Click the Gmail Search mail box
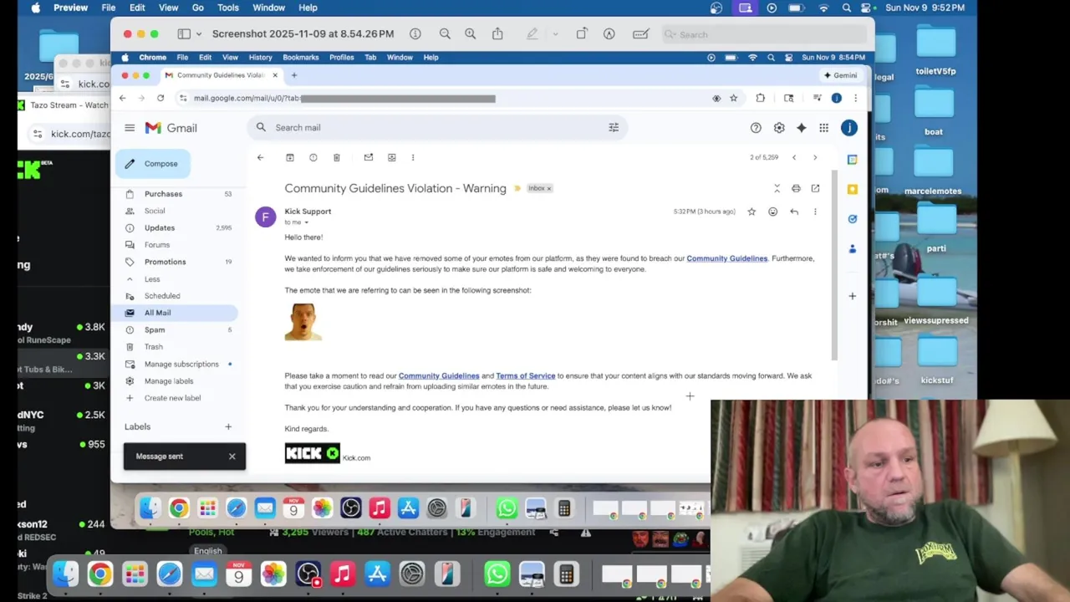 pos(437,128)
